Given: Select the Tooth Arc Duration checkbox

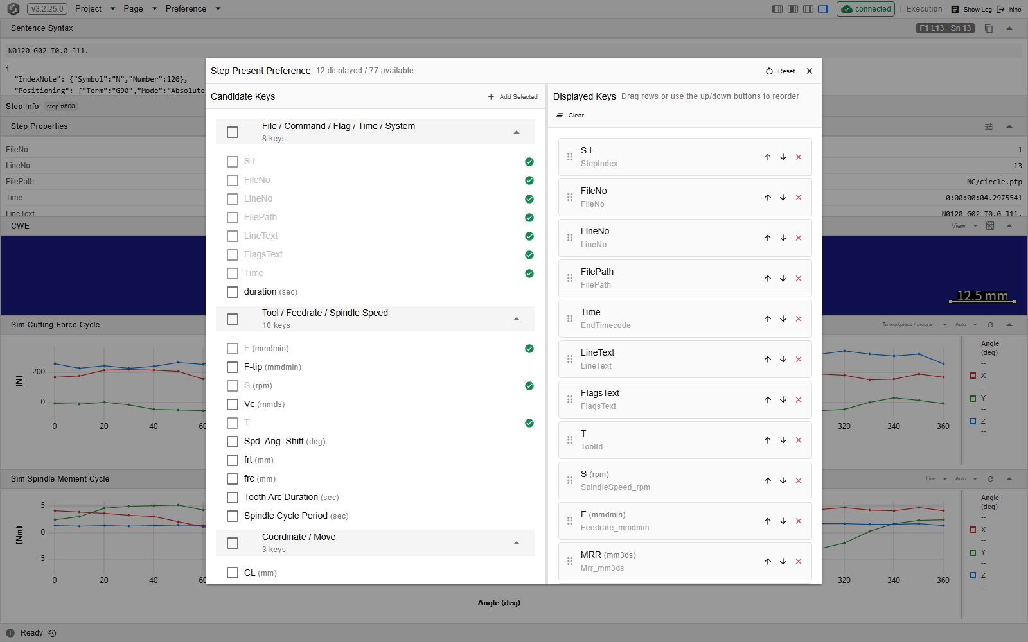Looking at the screenshot, I should tap(233, 498).
